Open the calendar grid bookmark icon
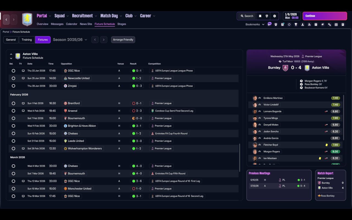The width and height of the screenshot is (352, 220). [336, 24]
